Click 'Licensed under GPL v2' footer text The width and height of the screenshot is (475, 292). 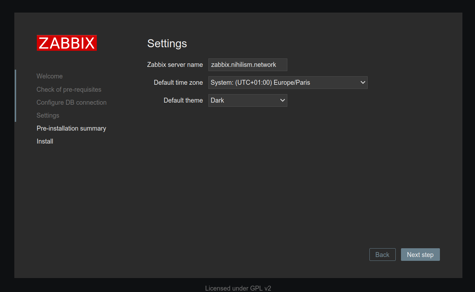tap(238, 288)
